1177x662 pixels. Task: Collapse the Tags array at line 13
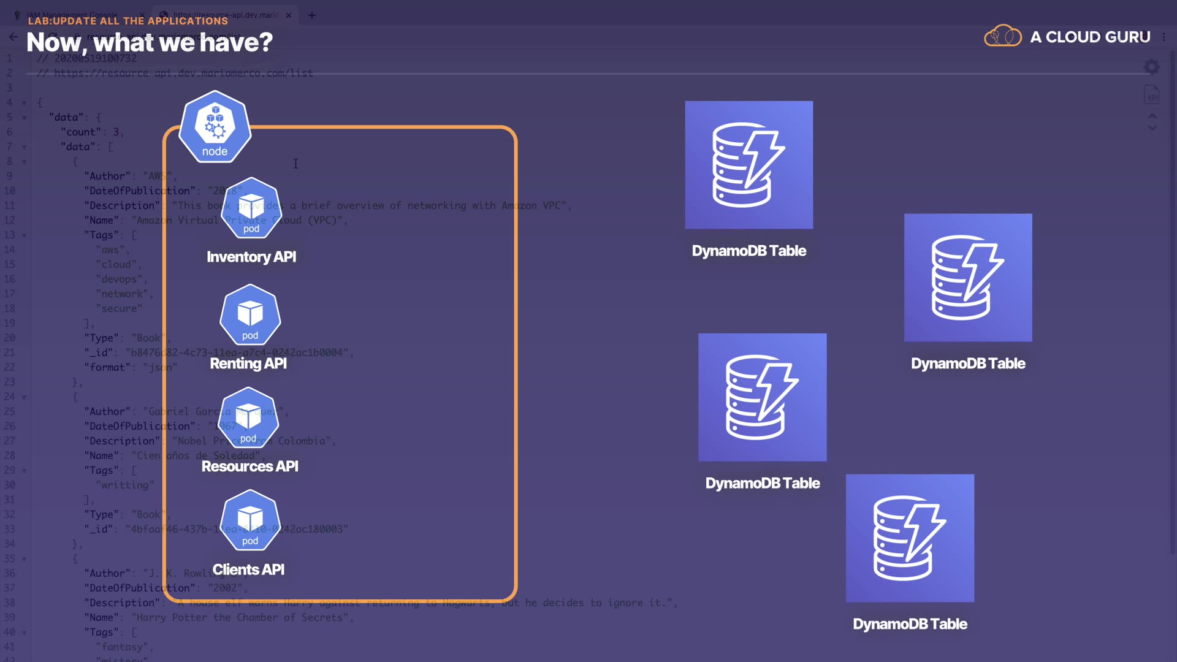tap(25, 235)
